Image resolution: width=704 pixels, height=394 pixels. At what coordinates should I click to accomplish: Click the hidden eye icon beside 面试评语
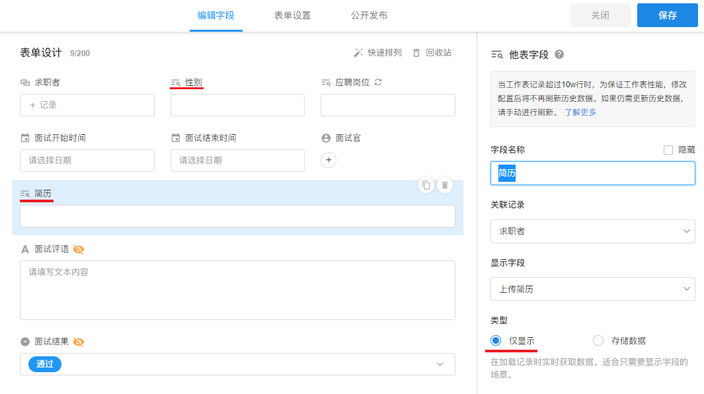(x=79, y=249)
